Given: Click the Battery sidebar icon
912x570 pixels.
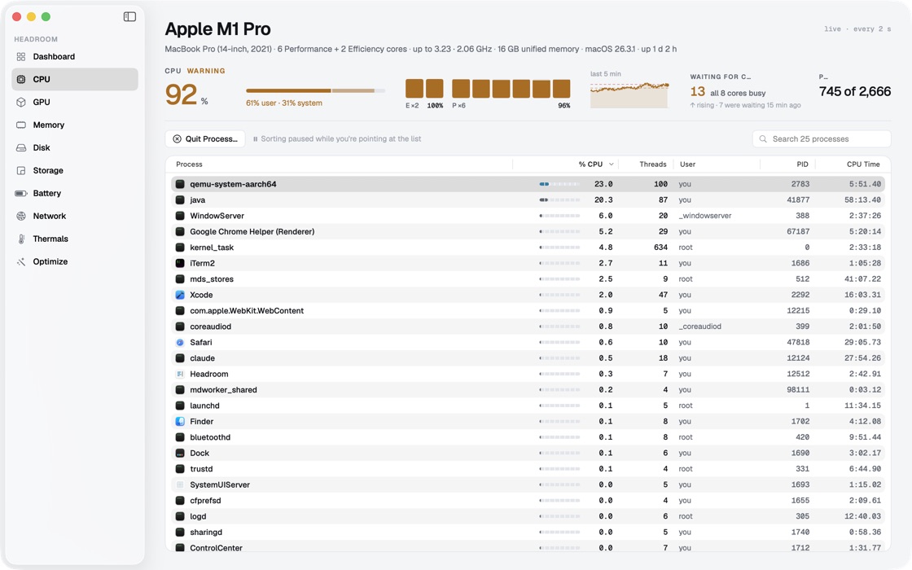Looking at the screenshot, I should (21, 193).
